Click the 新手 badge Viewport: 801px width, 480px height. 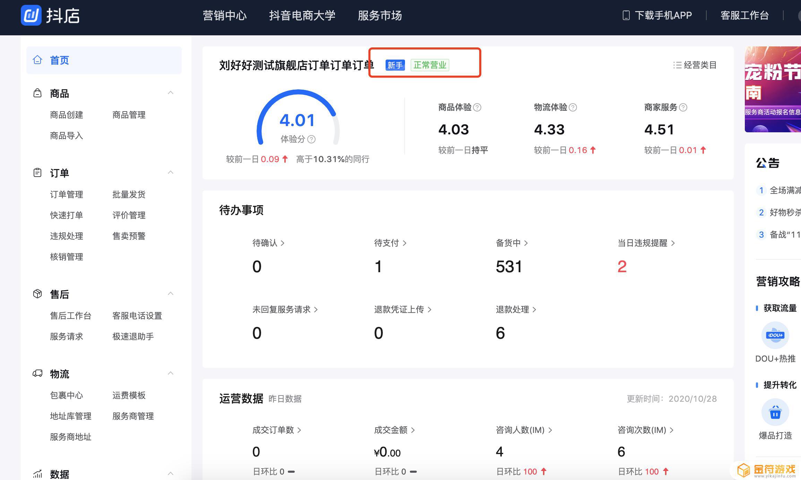pos(395,65)
